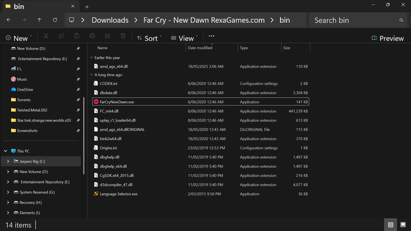Refresh the bin folder view
411x231 pixels.
[x=55, y=20]
